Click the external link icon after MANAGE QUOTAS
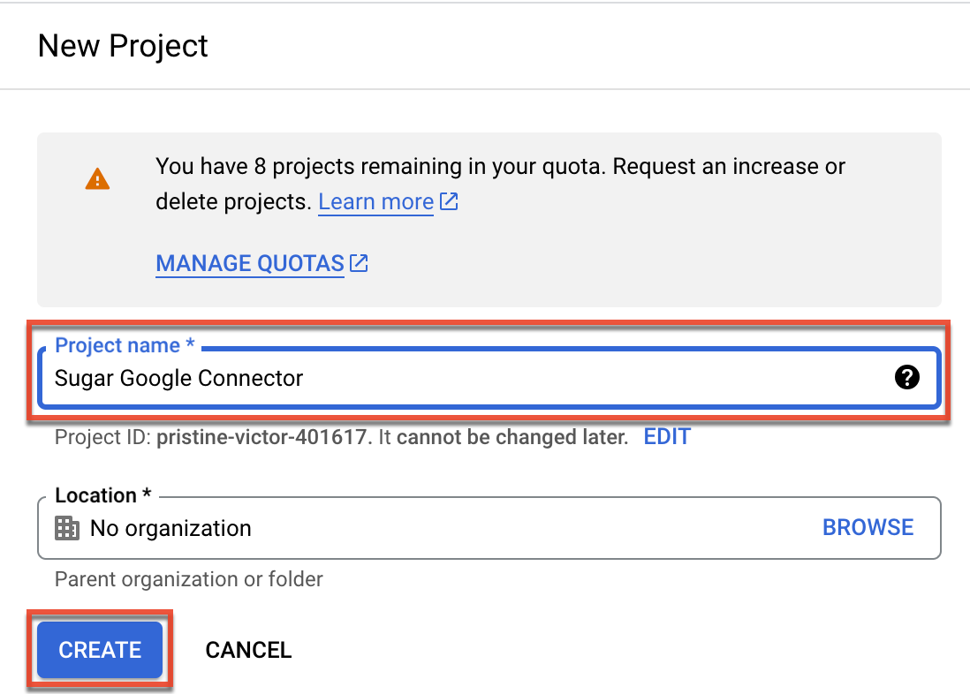 pyautogui.click(x=359, y=262)
